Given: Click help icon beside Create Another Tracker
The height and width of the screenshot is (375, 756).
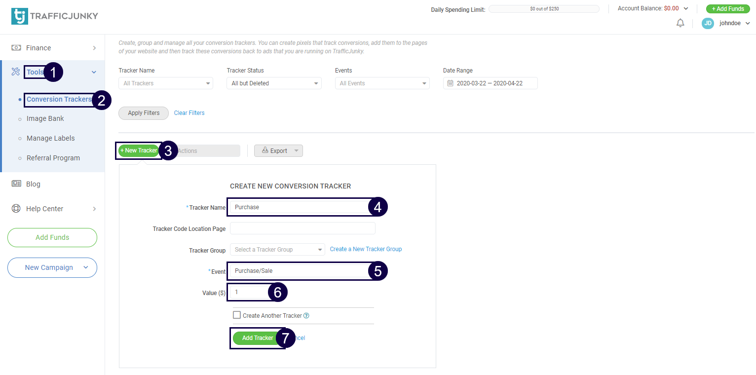Looking at the screenshot, I should pyautogui.click(x=306, y=316).
